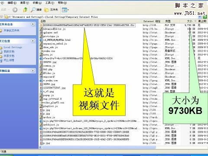The width and height of the screenshot is (208, 156).
Task: Go up one folder level
Action: [x=25, y=10]
